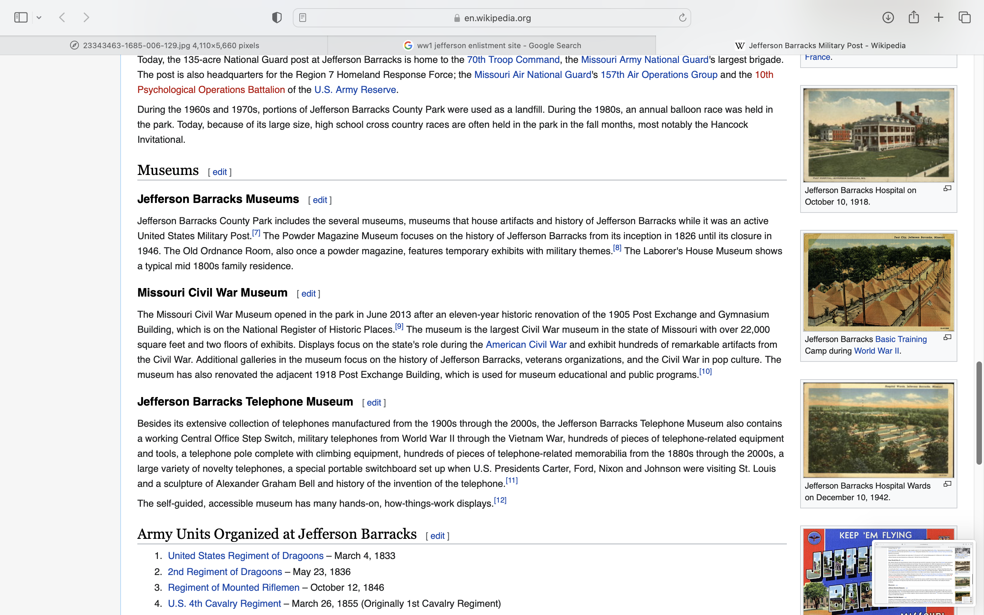Screen dimensions: 984x615
Task: Open the privacy report shield icon
Action: coord(277,17)
